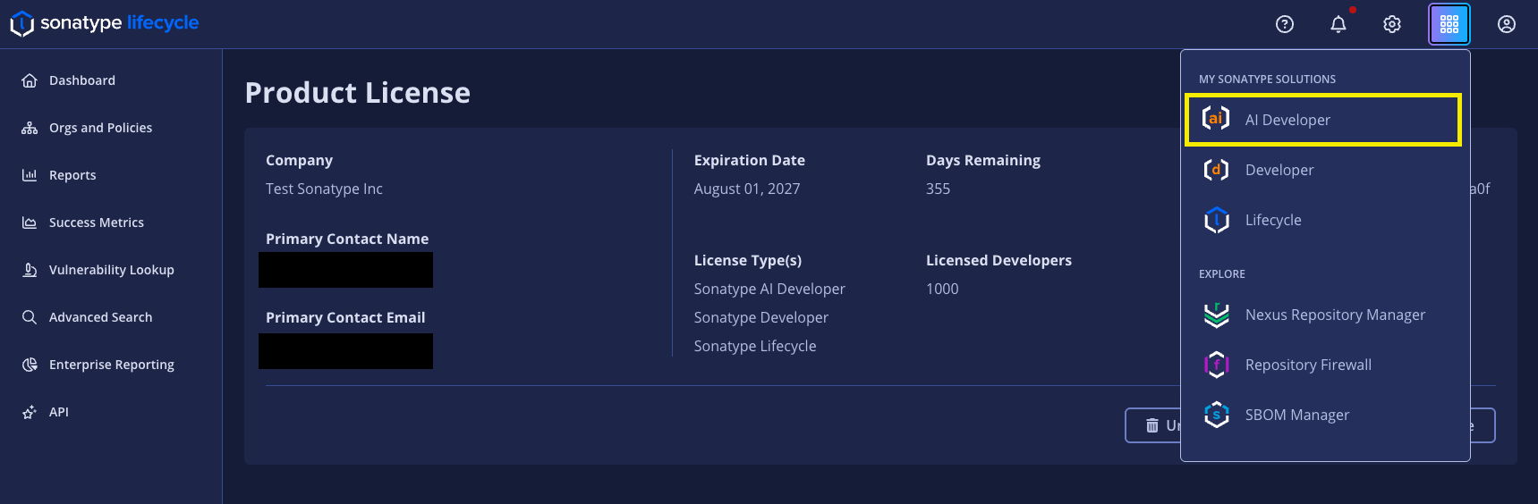This screenshot has width=1538, height=504.
Task: Click the Nexus Repository Manager icon
Action: click(x=1217, y=315)
